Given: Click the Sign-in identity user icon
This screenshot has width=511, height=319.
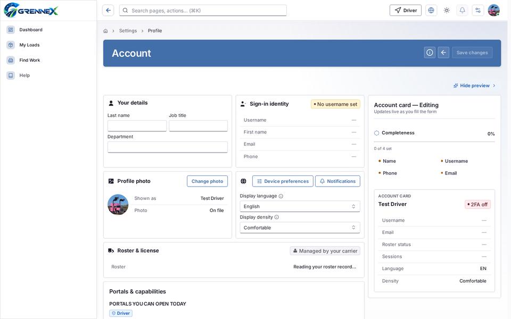Looking at the screenshot, I should pyautogui.click(x=243, y=104).
